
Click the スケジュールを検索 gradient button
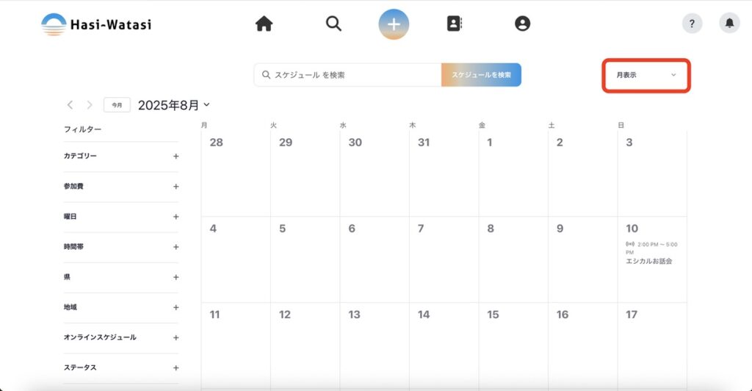point(481,75)
